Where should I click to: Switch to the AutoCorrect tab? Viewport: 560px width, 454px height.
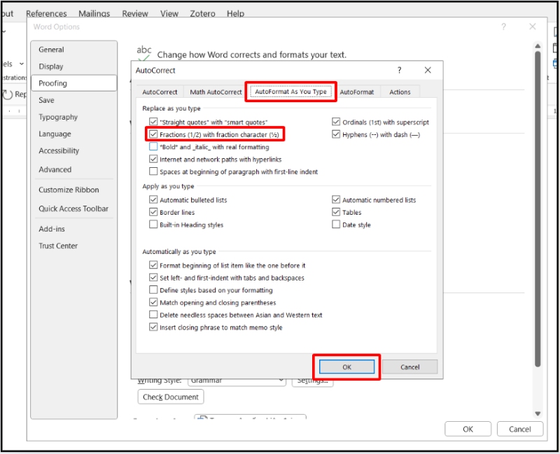[x=160, y=92]
